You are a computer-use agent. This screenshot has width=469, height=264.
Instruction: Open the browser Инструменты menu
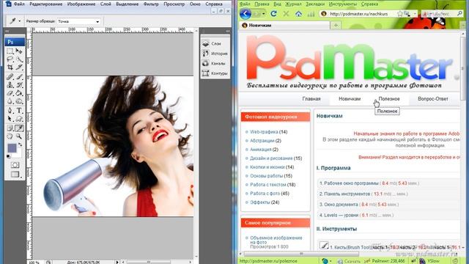pos(343,4)
